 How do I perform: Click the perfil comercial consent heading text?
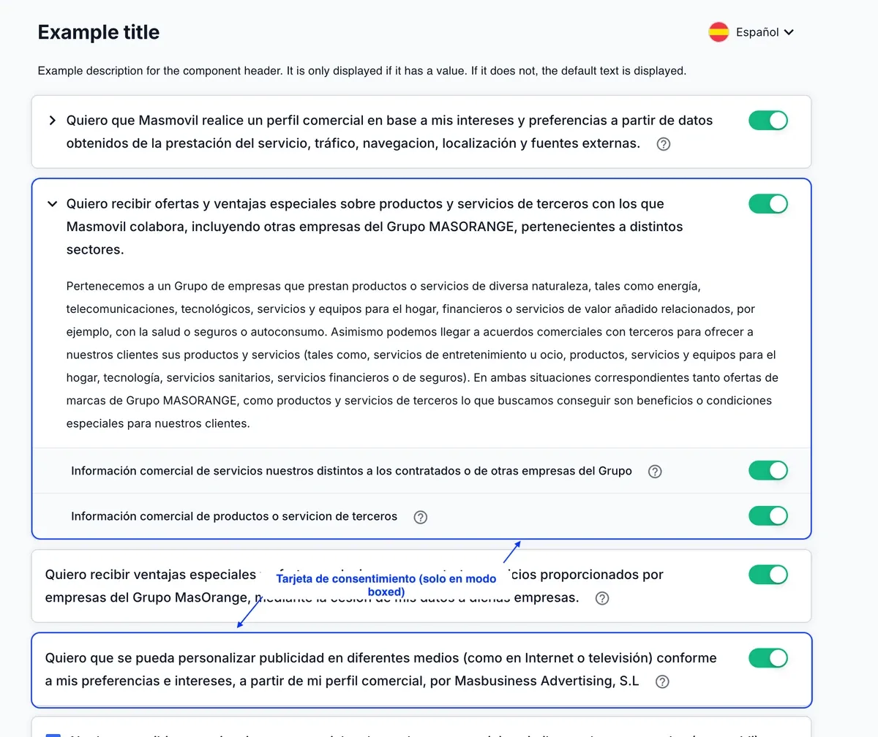coord(389,132)
